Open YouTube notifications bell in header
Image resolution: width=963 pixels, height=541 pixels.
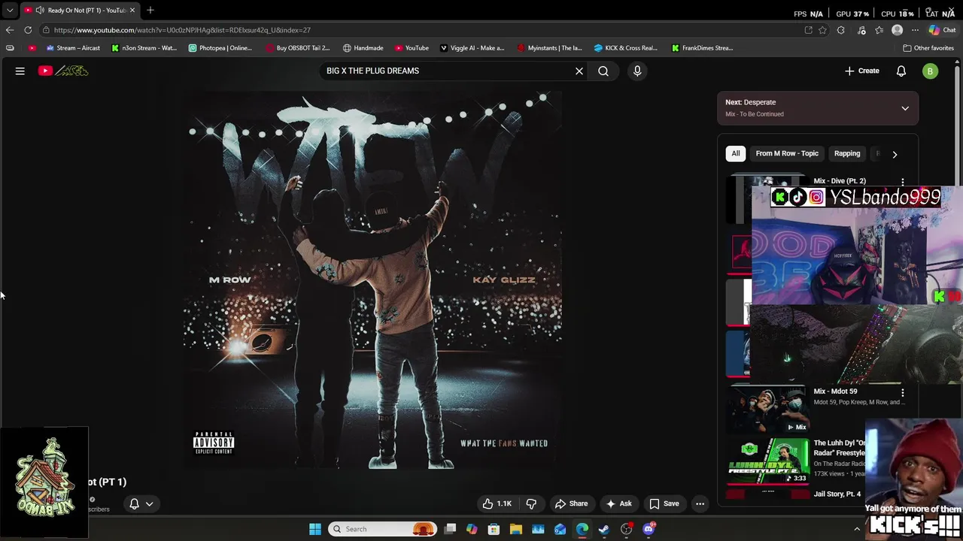pos(901,71)
